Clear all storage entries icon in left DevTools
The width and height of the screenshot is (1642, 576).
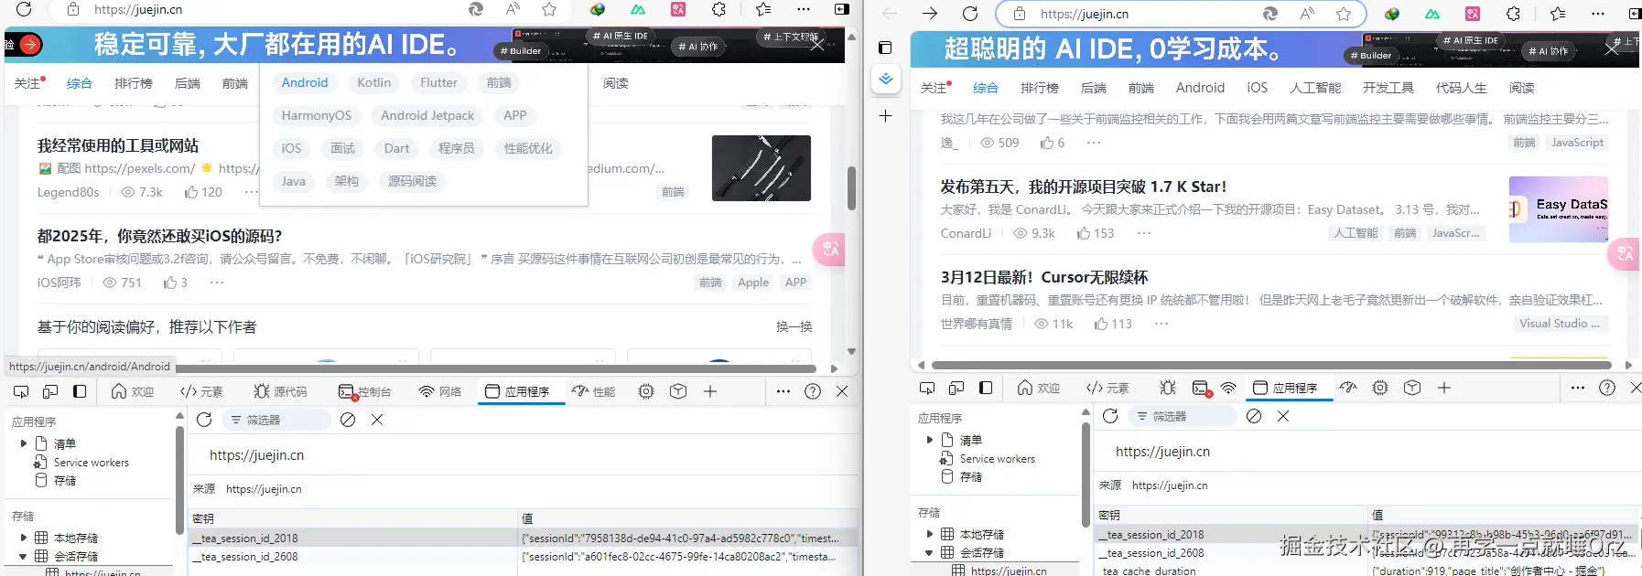(x=348, y=420)
